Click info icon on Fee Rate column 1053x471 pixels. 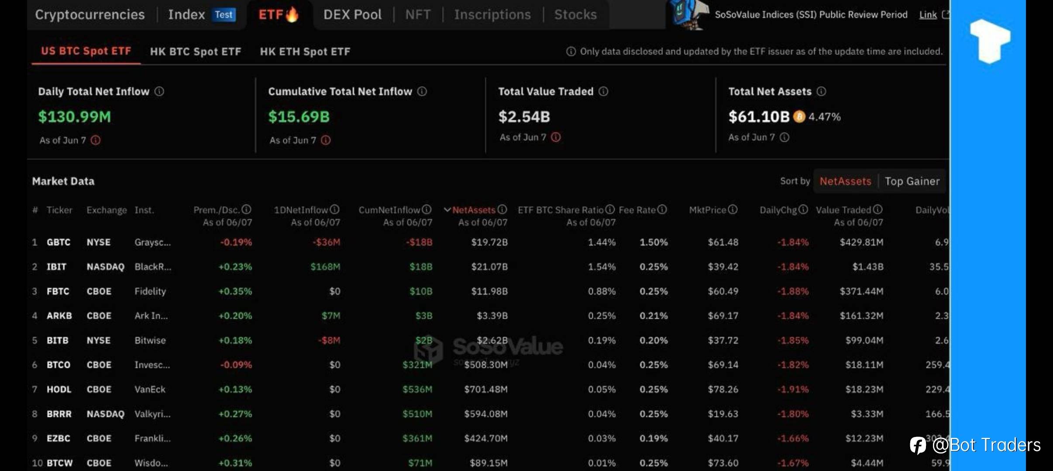tap(662, 210)
